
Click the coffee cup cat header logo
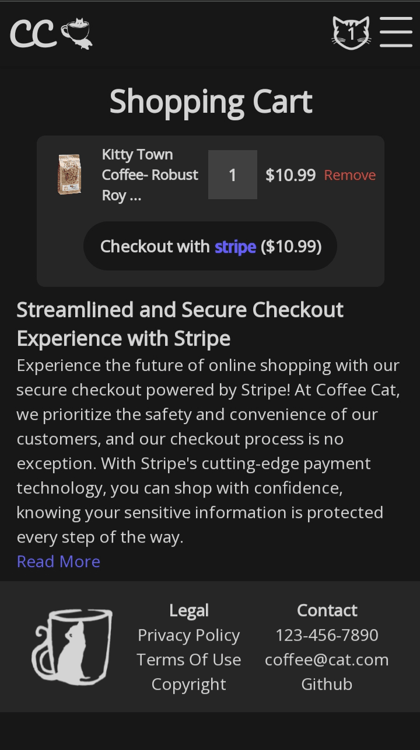point(77,33)
